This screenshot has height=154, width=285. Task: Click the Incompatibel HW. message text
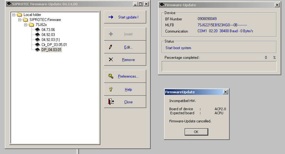[x=182, y=101]
